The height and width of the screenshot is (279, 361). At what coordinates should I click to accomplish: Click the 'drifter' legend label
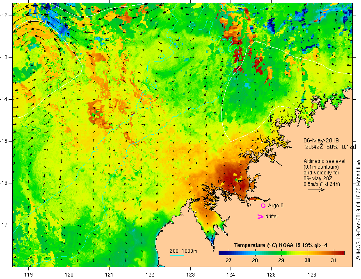(x=272, y=217)
